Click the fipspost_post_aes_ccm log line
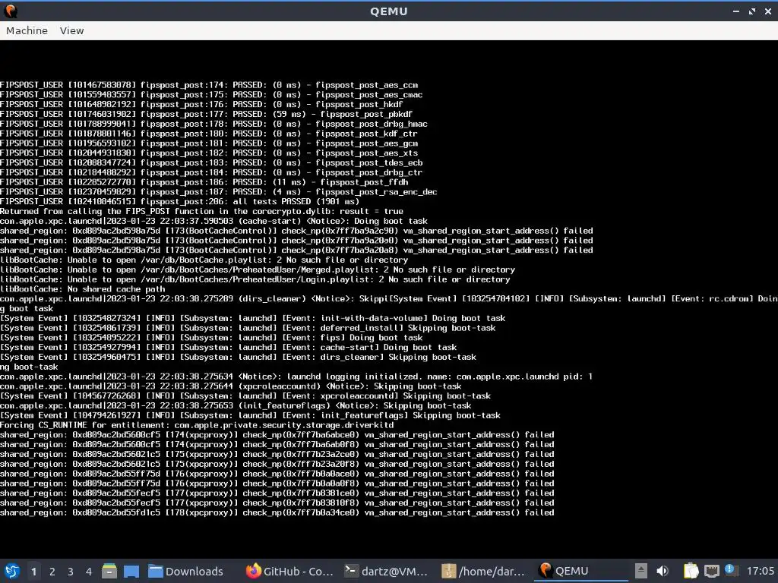Image resolution: width=778 pixels, height=583 pixels. (x=209, y=85)
